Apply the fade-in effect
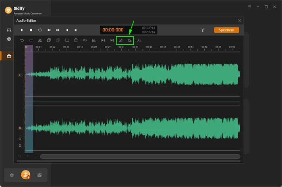The image size is (282, 187). [x=120, y=40]
